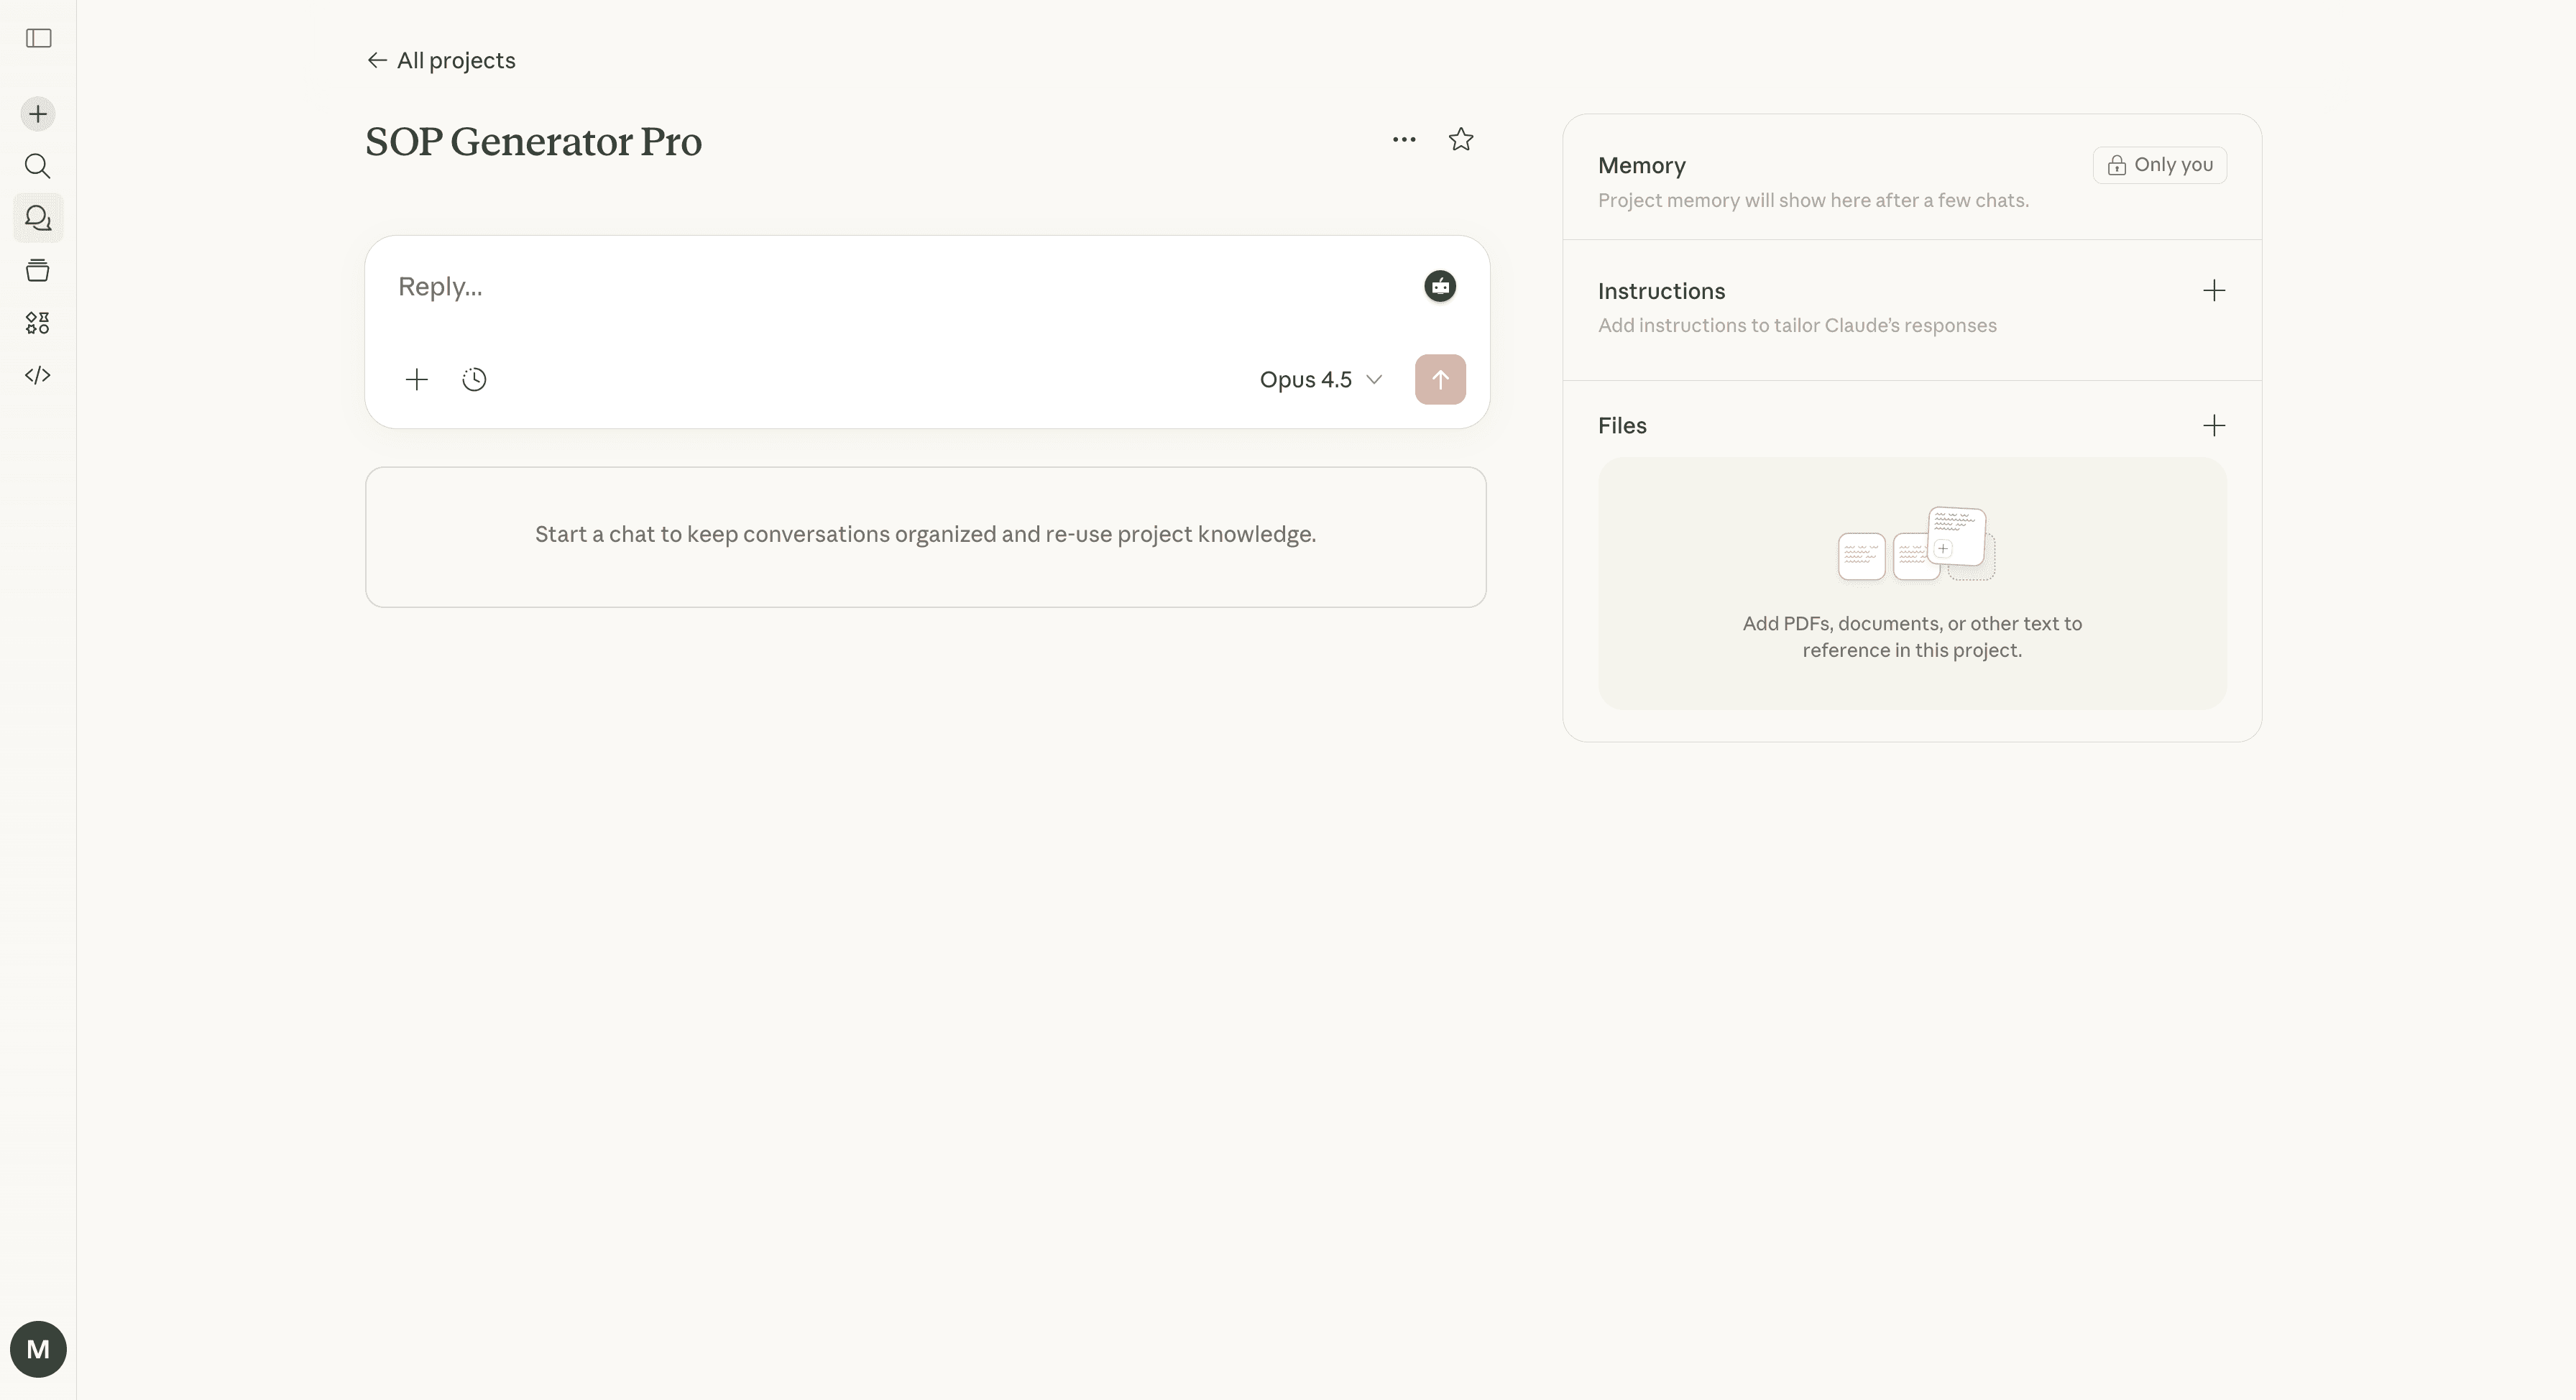This screenshot has height=1400, width=2576.
Task: Click the SOP Generator Pro title
Action: [x=533, y=141]
